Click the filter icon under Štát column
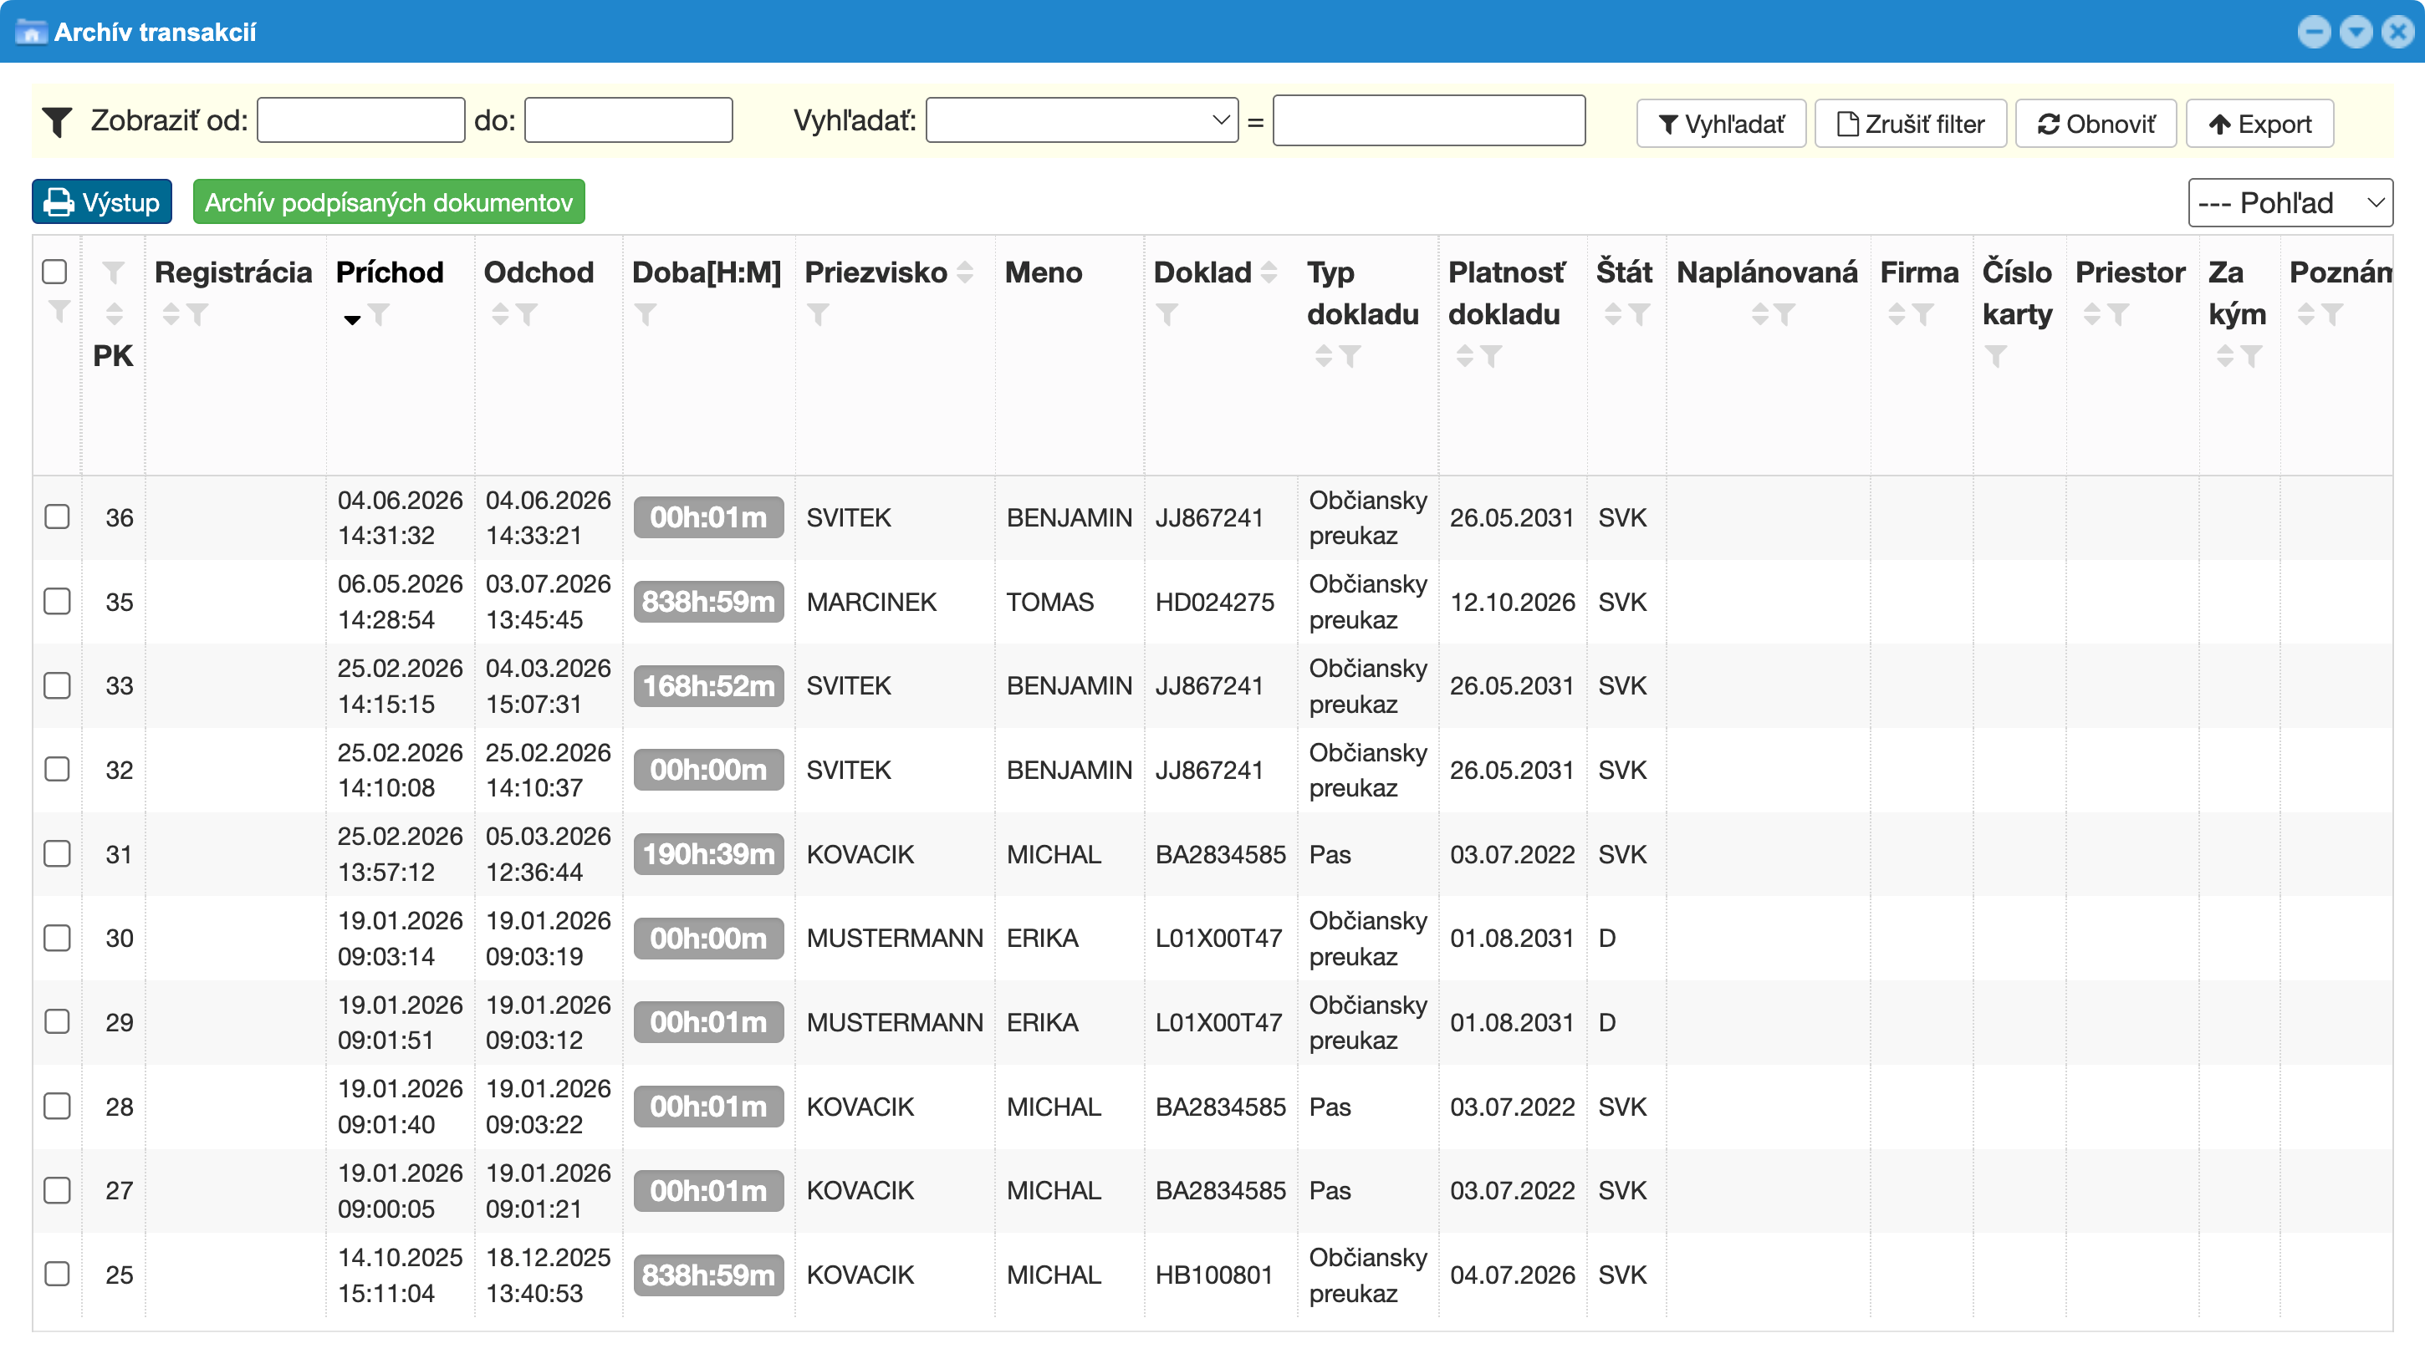Viewport: 2425px width, 1369px height. [1639, 314]
